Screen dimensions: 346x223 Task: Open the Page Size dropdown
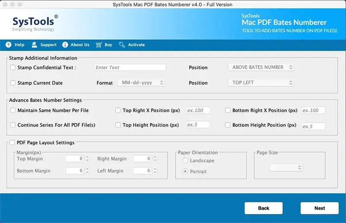286,167
